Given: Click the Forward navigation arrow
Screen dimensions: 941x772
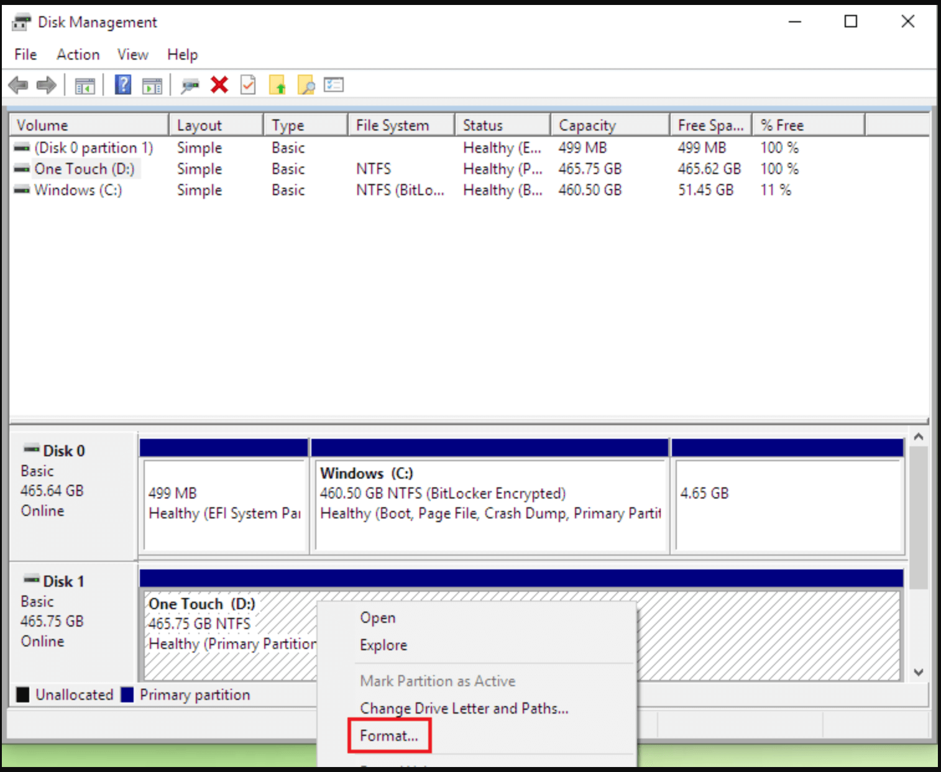Looking at the screenshot, I should [x=46, y=85].
